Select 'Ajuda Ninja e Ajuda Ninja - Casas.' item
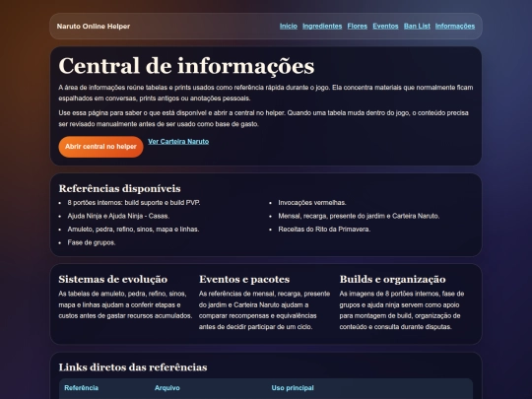This screenshot has height=399, width=532. [x=118, y=216]
